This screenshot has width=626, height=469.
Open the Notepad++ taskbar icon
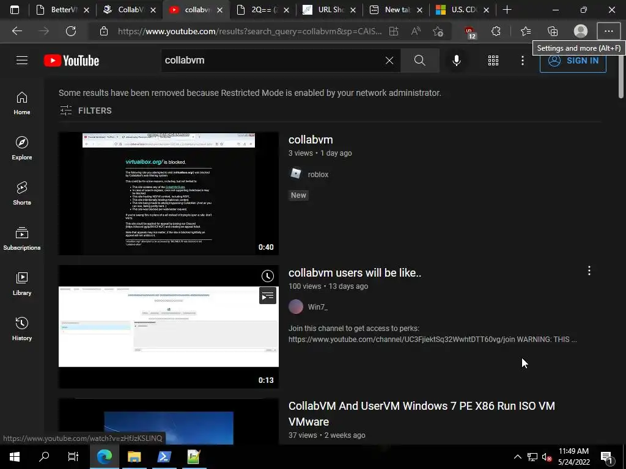pos(194,456)
